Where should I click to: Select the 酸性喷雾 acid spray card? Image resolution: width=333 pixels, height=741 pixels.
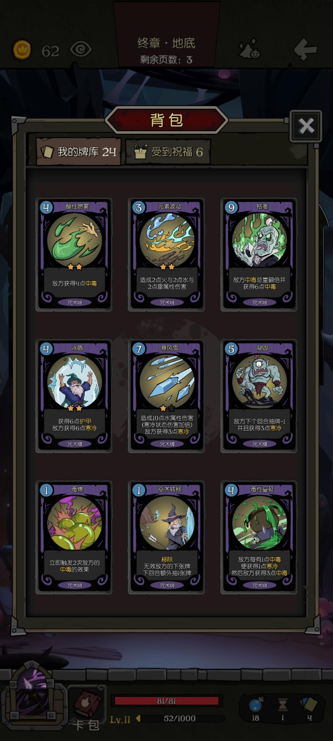click(74, 254)
